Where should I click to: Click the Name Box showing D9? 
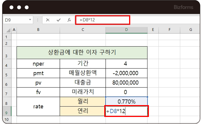tap(16, 20)
